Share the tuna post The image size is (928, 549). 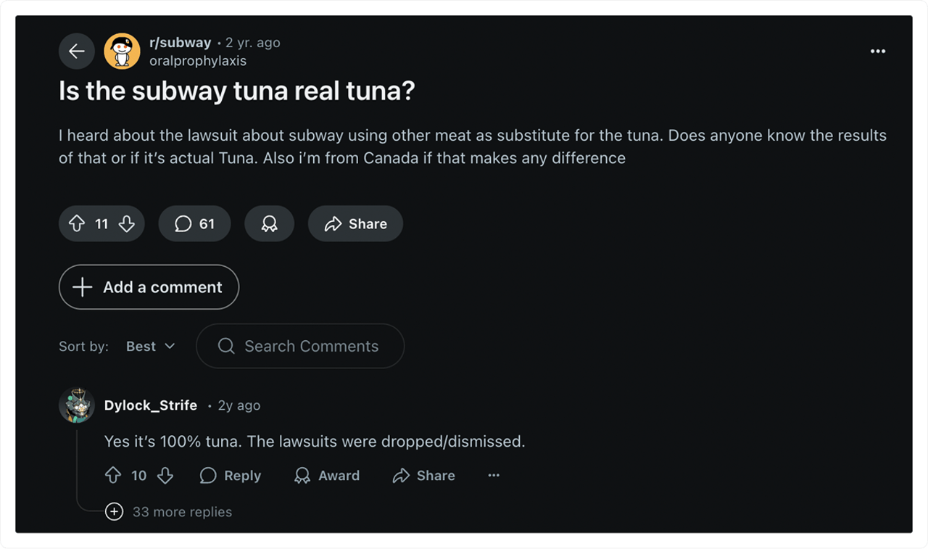pos(355,223)
